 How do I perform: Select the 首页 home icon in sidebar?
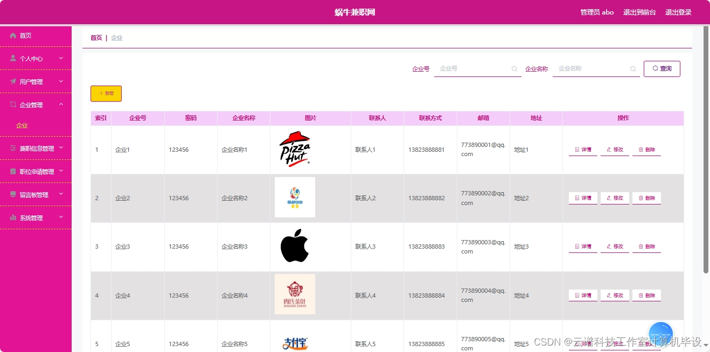coord(13,35)
